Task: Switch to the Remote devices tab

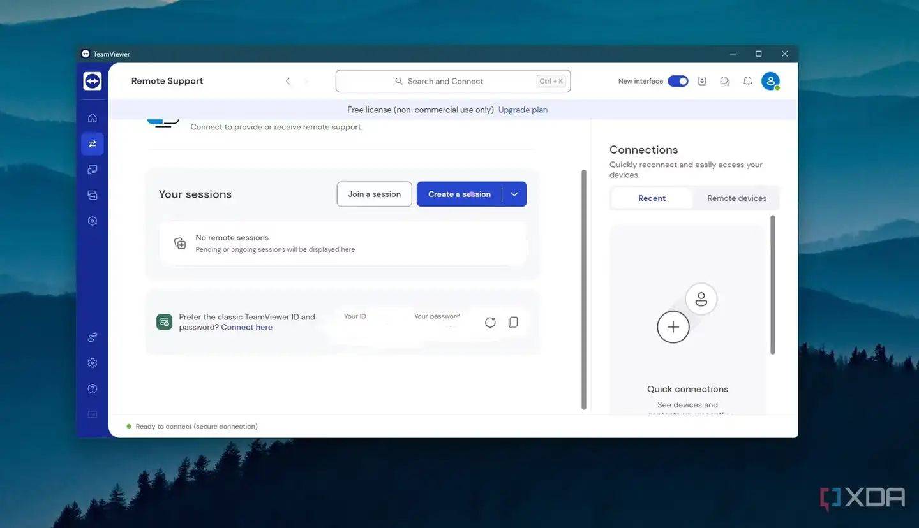Action: click(x=736, y=198)
